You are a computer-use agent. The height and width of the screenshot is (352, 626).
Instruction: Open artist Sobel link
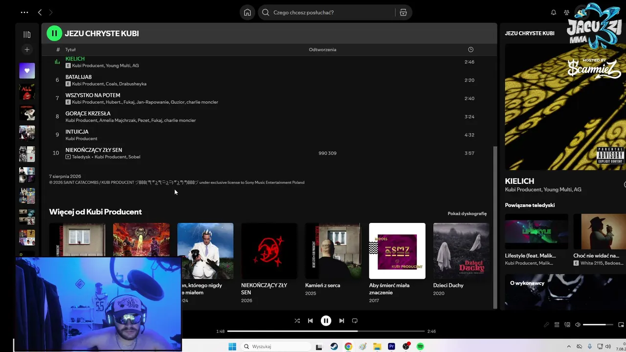(134, 157)
